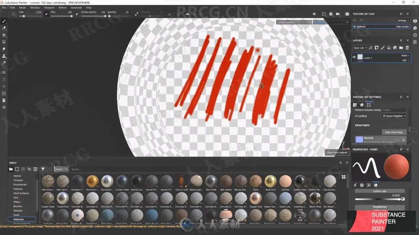
Task: Open the History panel icon
Action: [415, 35]
